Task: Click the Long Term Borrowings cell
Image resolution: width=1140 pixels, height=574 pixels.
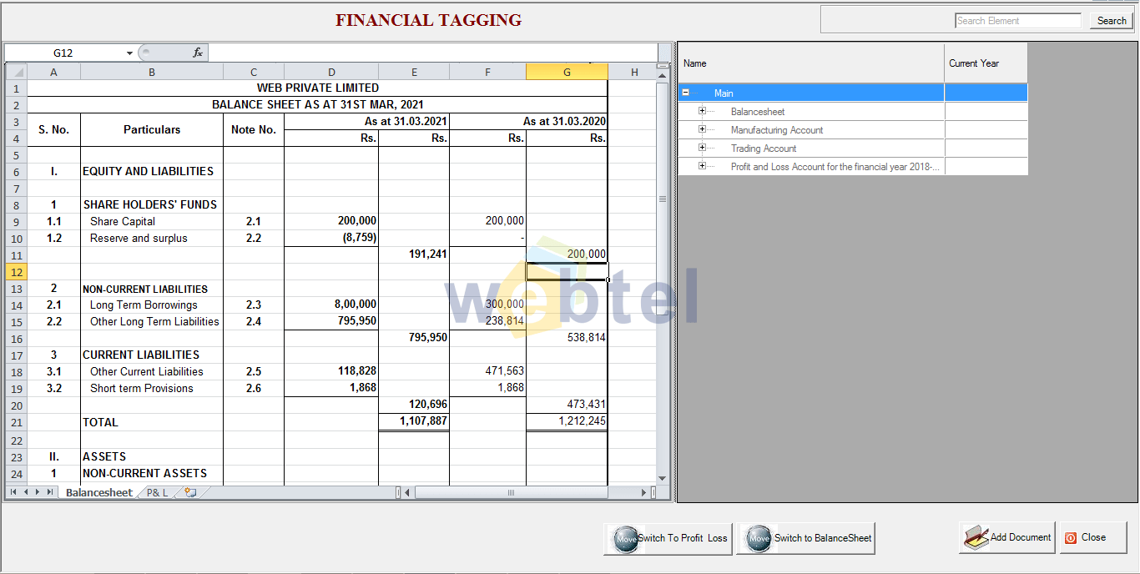Action: coord(152,305)
